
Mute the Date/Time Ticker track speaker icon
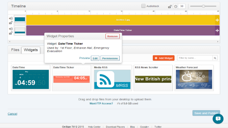pos(11,29)
